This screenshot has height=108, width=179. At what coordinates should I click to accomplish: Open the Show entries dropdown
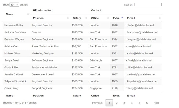[x=14, y=4]
